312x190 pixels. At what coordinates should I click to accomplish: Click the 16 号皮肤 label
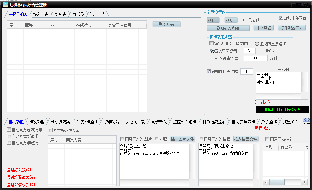click(x=251, y=20)
